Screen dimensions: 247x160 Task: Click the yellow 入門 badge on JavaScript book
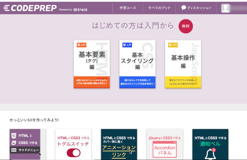point(173,45)
